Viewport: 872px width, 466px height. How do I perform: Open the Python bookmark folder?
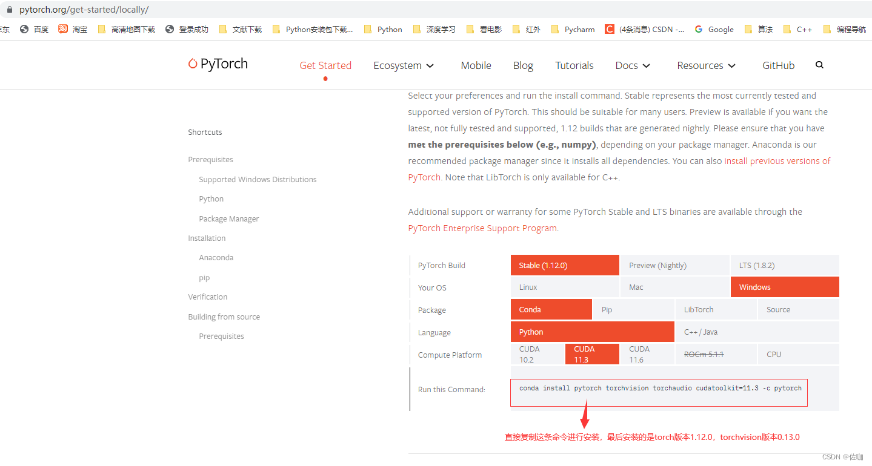383,29
